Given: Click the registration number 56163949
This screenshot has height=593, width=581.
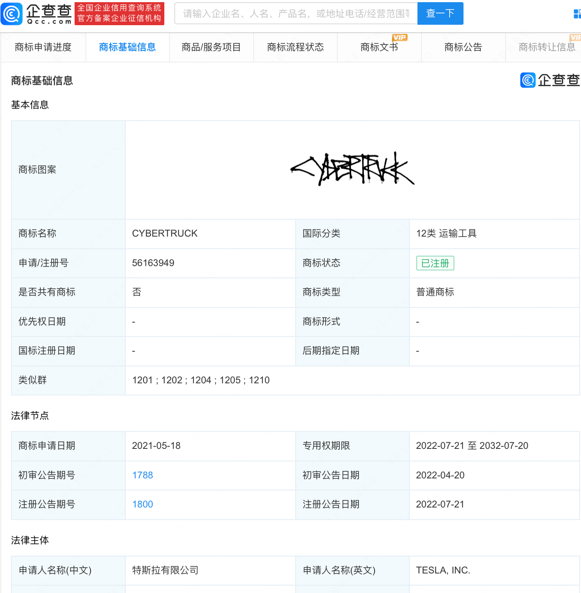Looking at the screenshot, I should (x=153, y=263).
